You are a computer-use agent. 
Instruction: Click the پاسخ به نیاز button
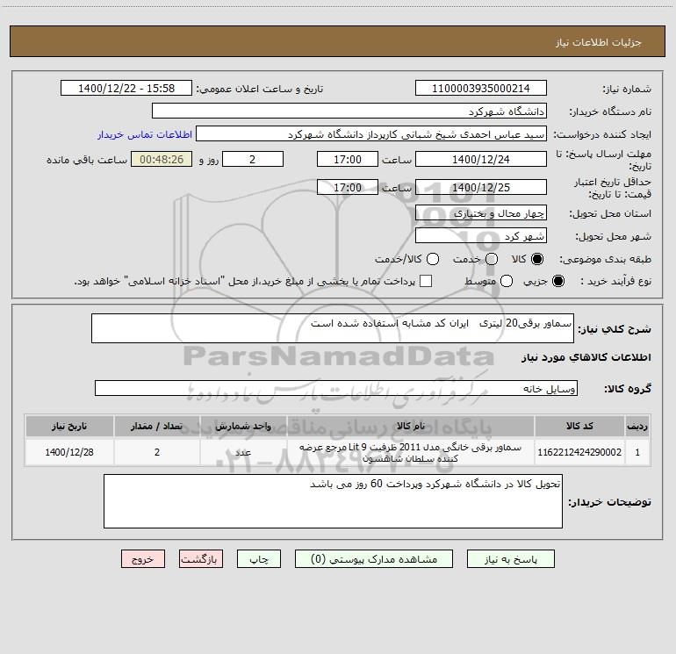pos(511,559)
